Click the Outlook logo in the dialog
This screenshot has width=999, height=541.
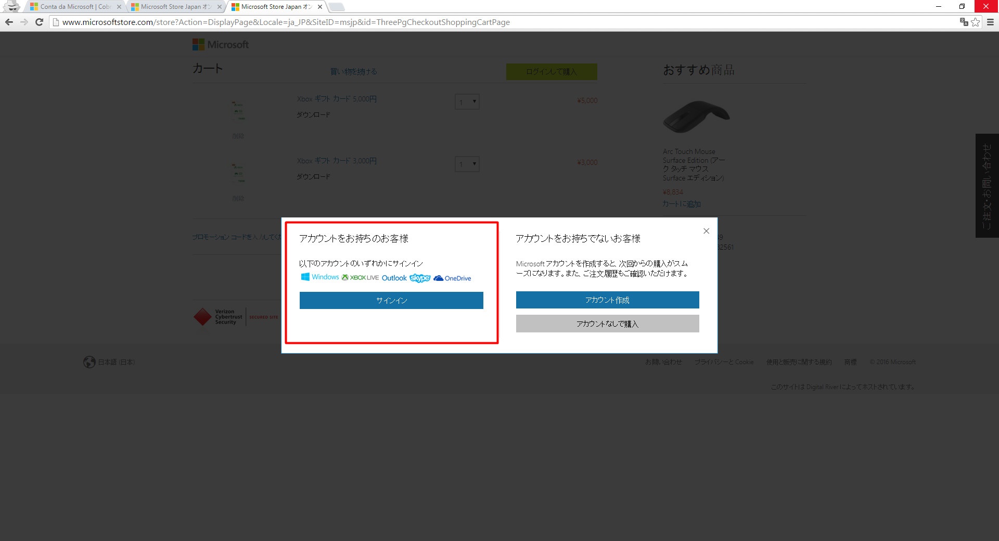point(394,278)
